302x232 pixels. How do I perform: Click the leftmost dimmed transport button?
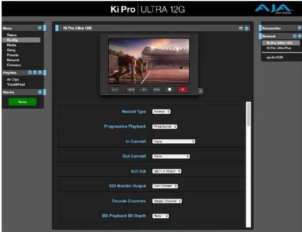click(115, 90)
